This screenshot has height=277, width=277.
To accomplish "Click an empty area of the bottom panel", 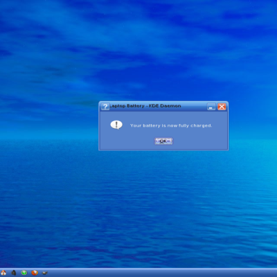I will click(161, 273).
